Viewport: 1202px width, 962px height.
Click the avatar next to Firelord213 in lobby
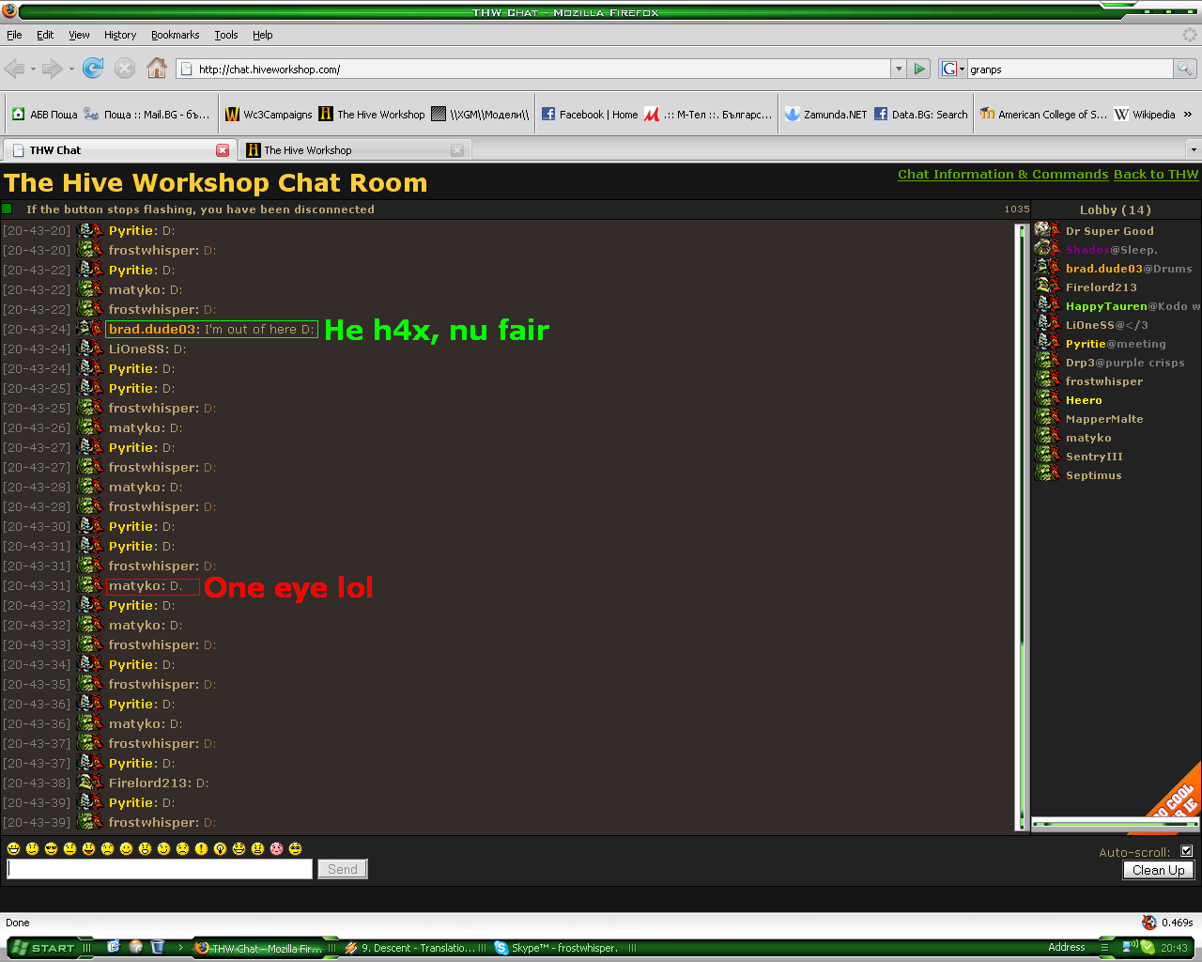click(1047, 287)
